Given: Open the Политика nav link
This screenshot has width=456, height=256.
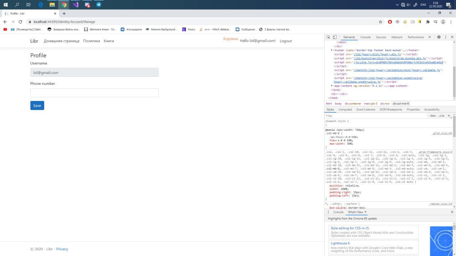Looking at the screenshot, I should tap(92, 41).
